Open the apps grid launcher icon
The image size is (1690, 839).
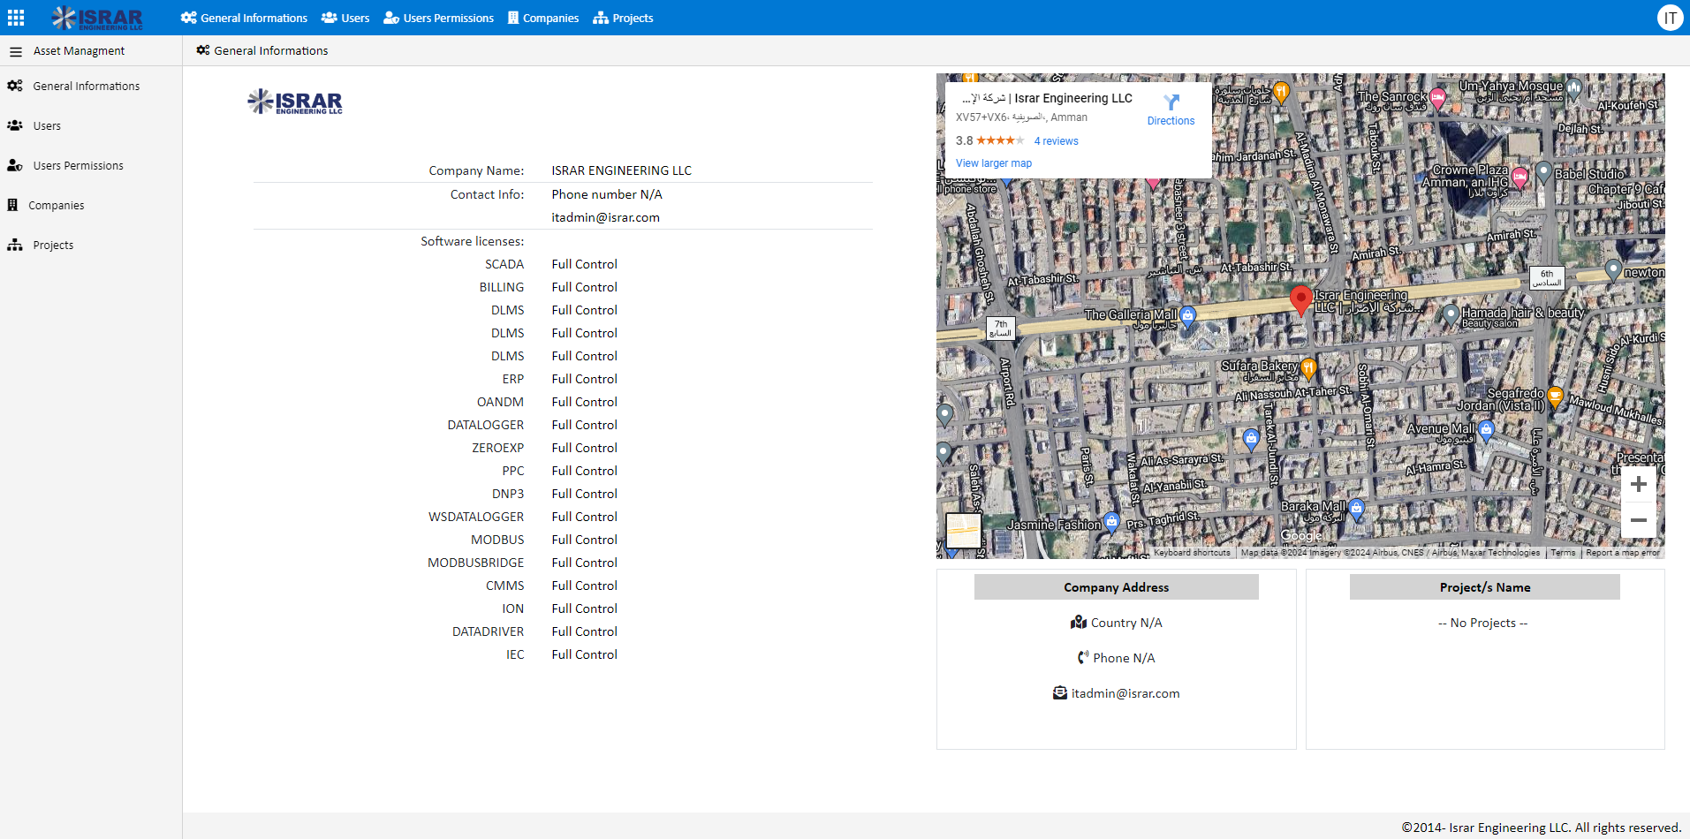(x=16, y=18)
